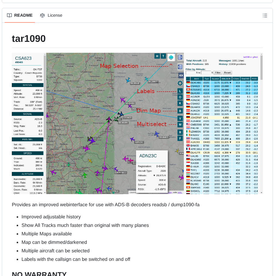Open the Map Selection layers icon

(171, 56)
